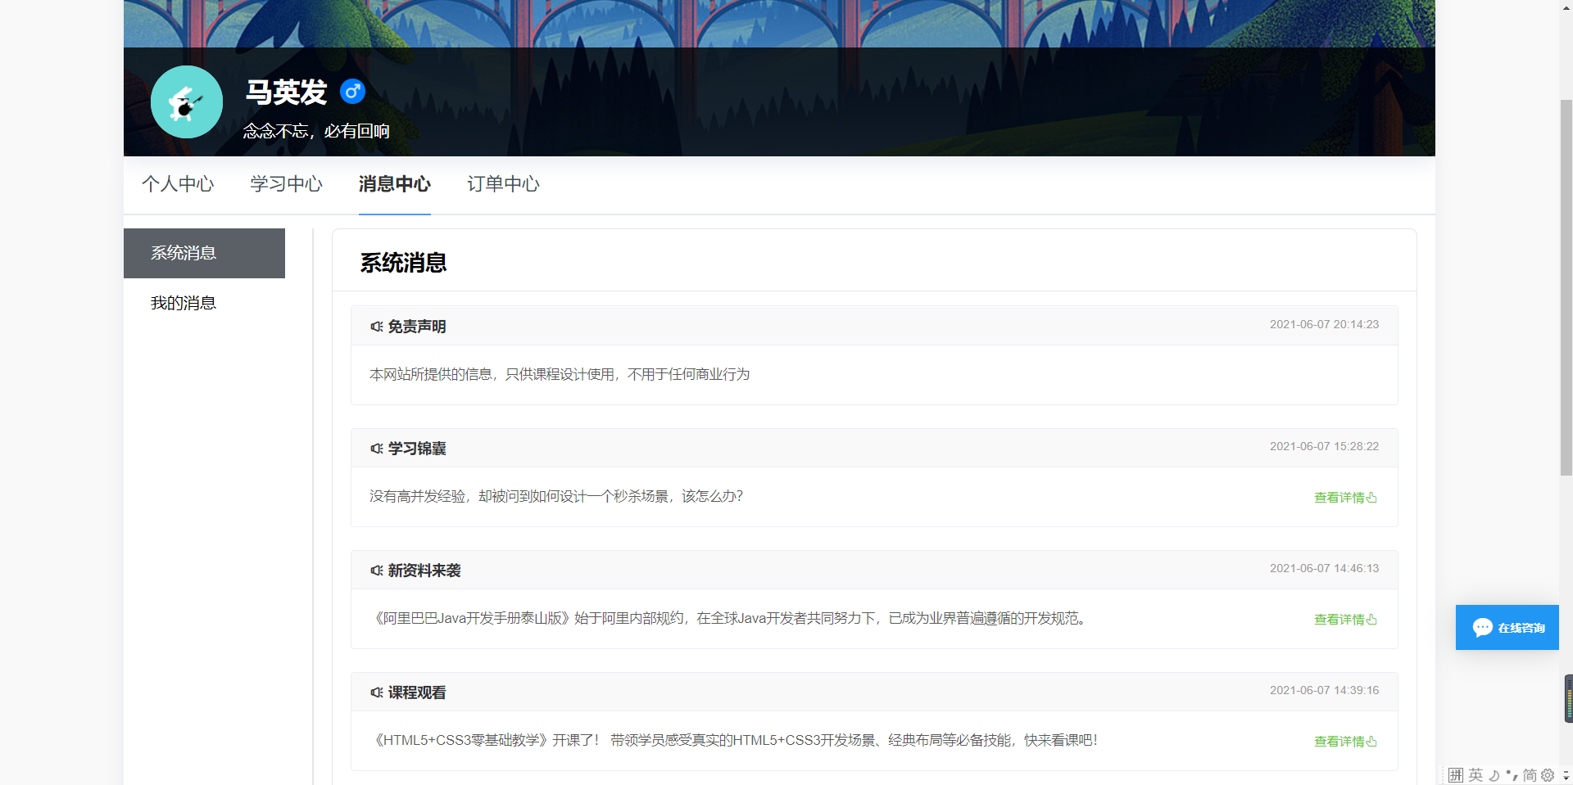Toggle the IME 英 English mode
Viewport: 1573px width, 785px height.
tap(1476, 775)
